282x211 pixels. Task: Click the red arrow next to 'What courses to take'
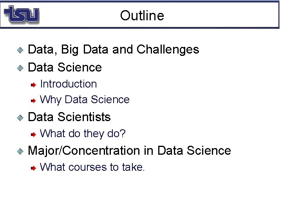click(x=34, y=168)
